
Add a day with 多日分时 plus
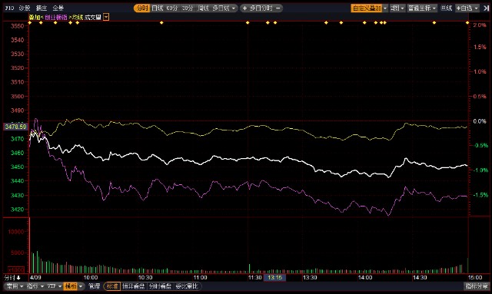[x=244, y=8]
